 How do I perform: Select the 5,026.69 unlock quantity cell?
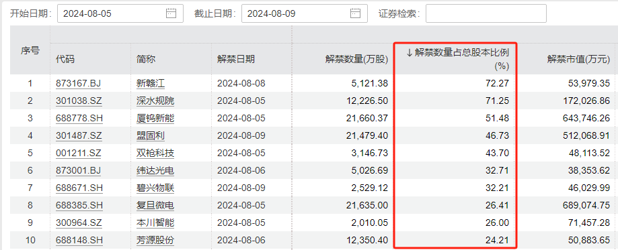click(x=369, y=171)
